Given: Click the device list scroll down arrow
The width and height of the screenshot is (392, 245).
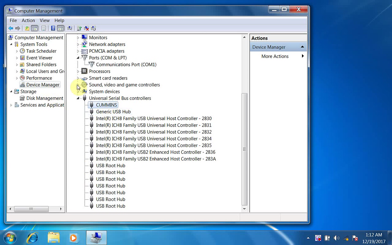Looking at the screenshot, I should pos(245,209).
